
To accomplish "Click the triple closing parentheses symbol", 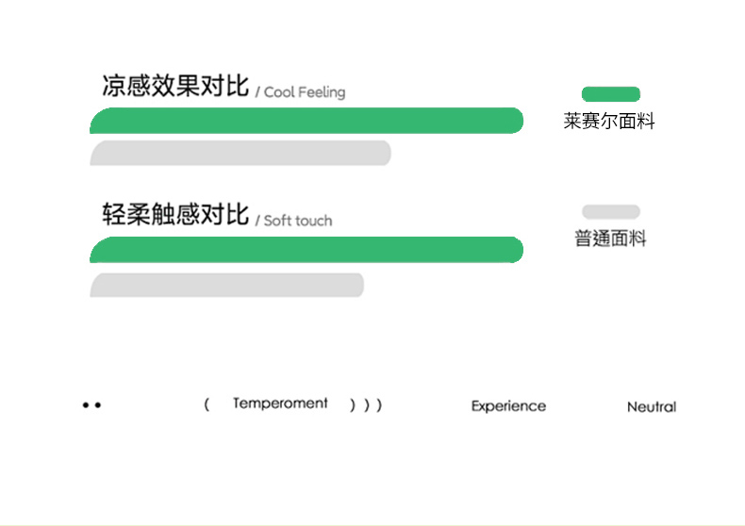I will pyautogui.click(x=366, y=405).
